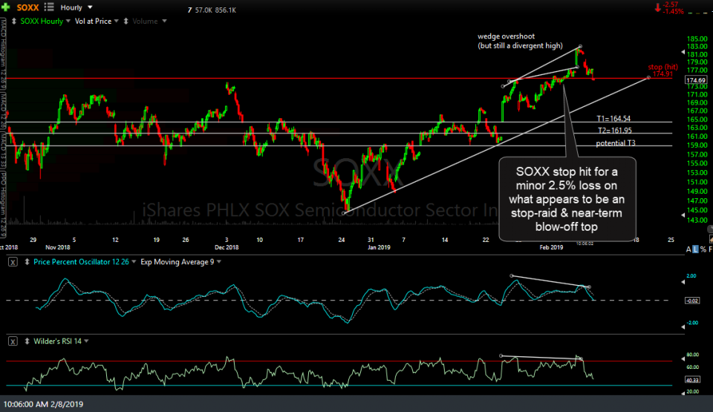Image resolution: width=713 pixels, height=412 pixels.
Task: Toggle the L log-scale button
Action: [x=695, y=249]
